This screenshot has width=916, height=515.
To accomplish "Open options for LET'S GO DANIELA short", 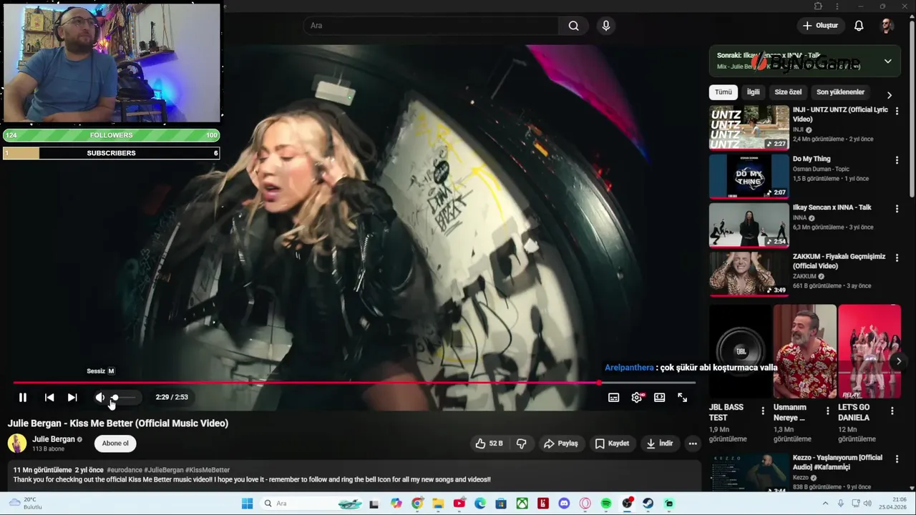I will pos(892,411).
